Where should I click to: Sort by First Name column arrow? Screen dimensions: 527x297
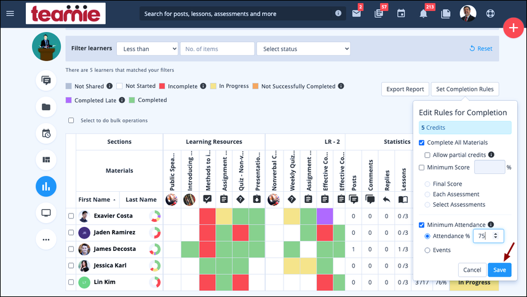click(x=114, y=200)
